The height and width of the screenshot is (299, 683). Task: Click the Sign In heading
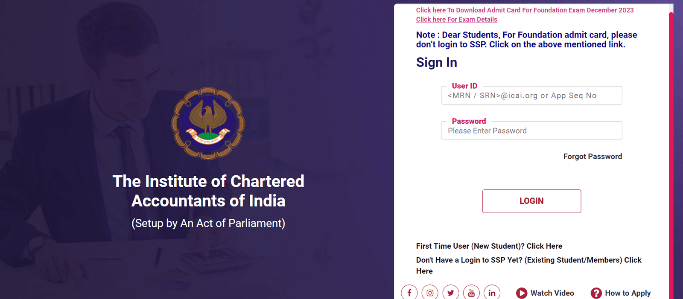pyautogui.click(x=436, y=63)
